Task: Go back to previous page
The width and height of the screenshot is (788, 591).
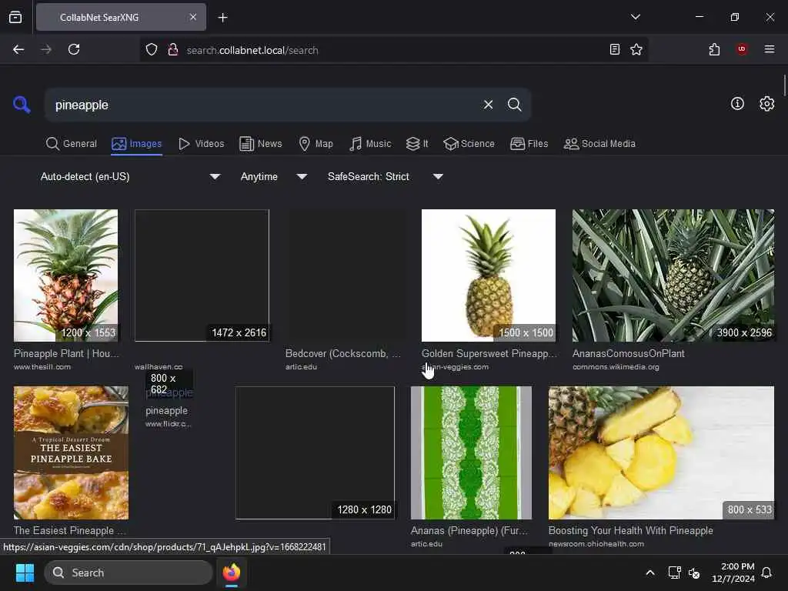Action: pos(18,49)
